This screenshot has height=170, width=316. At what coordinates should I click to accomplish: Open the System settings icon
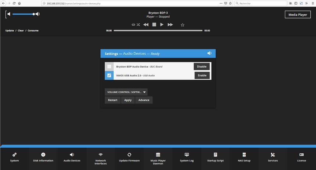tap(14, 155)
